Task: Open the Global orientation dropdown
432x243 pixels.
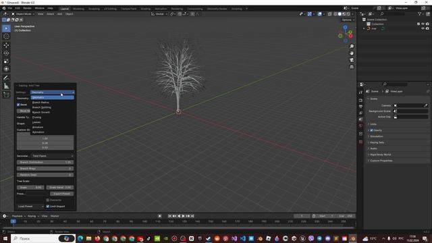Action: pyautogui.click(x=159, y=14)
